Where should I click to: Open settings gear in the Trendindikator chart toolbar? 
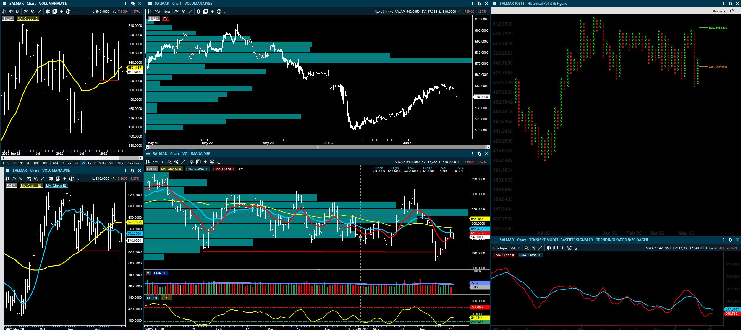tap(549, 248)
